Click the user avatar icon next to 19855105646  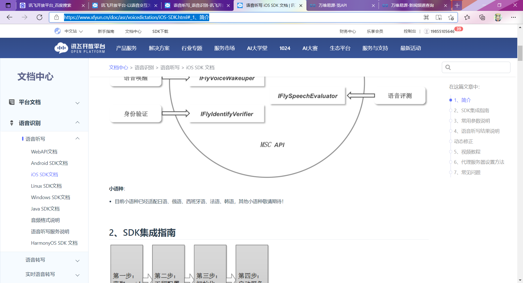427,31
